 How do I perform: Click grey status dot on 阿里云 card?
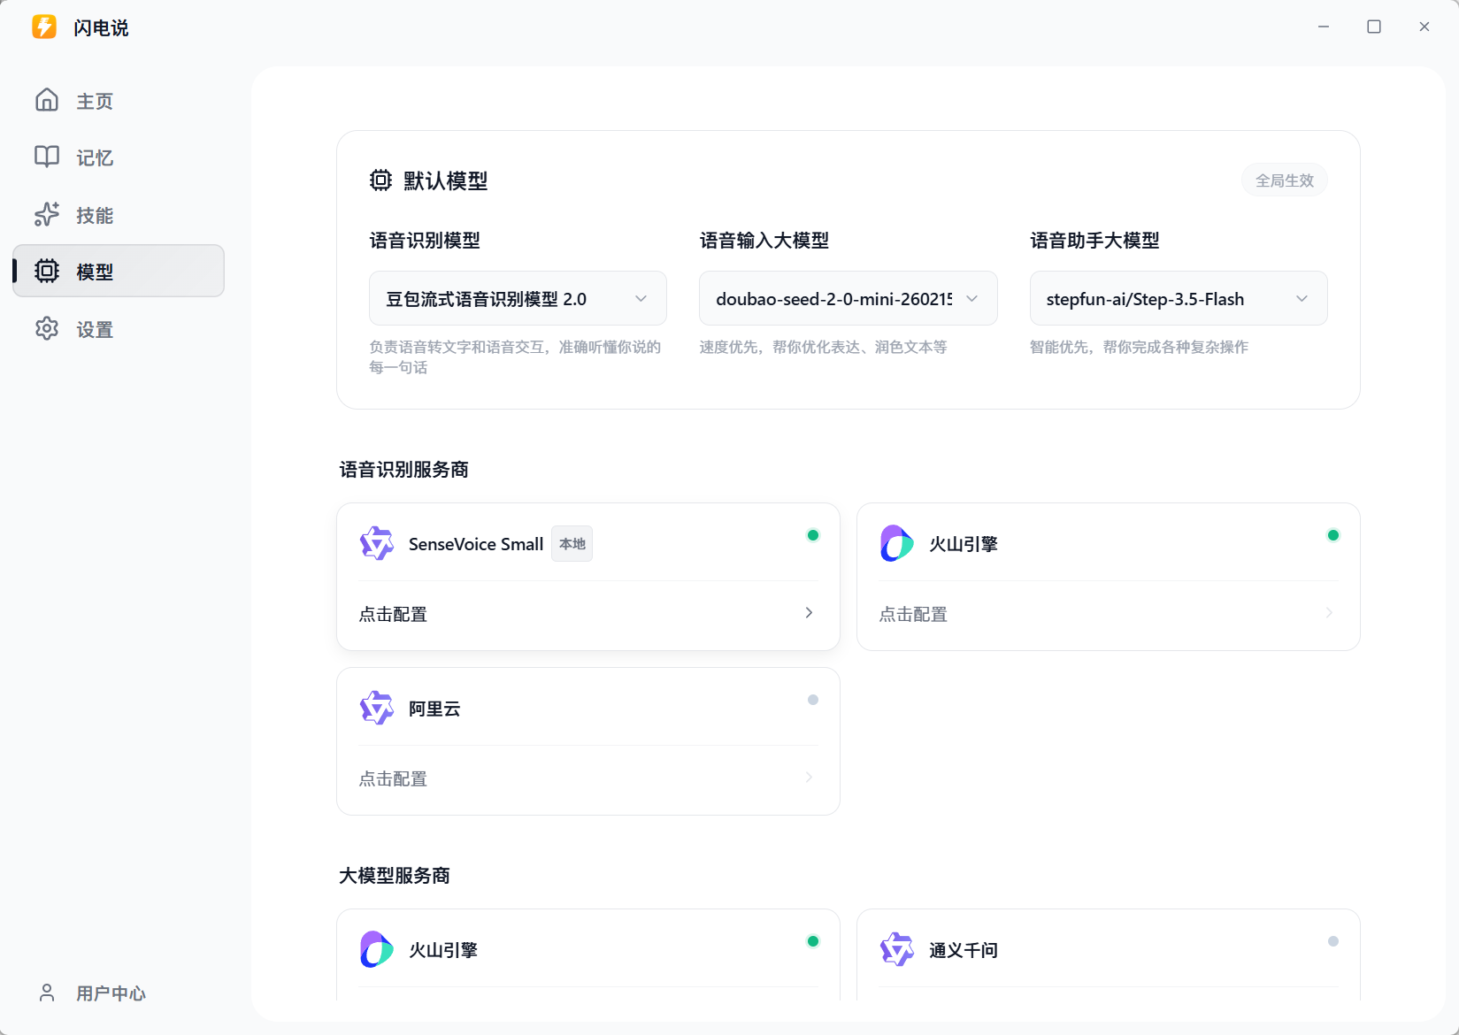click(813, 700)
